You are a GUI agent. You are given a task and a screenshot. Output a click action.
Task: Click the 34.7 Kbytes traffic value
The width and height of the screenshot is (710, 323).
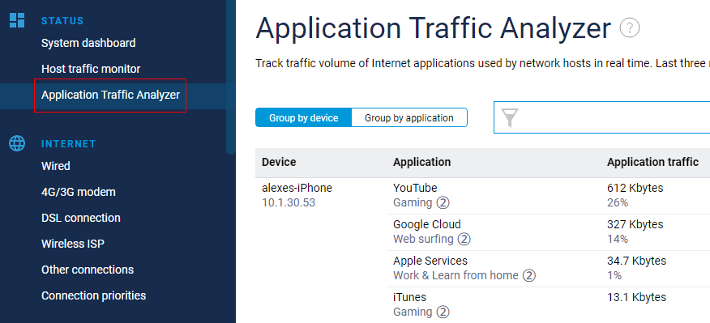tap(636, 261)
